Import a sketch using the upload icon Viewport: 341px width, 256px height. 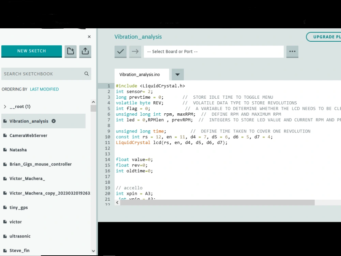85,52
